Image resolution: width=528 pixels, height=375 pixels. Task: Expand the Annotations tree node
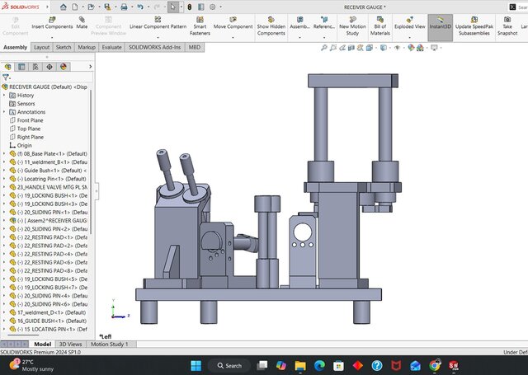(4, 112)
